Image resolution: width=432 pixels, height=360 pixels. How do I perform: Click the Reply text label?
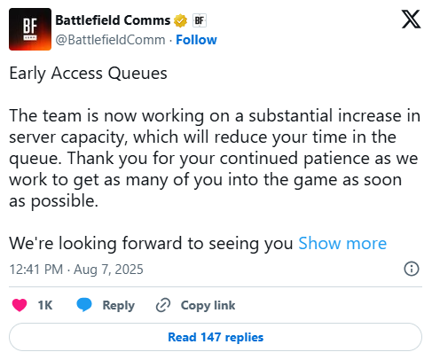119,305
